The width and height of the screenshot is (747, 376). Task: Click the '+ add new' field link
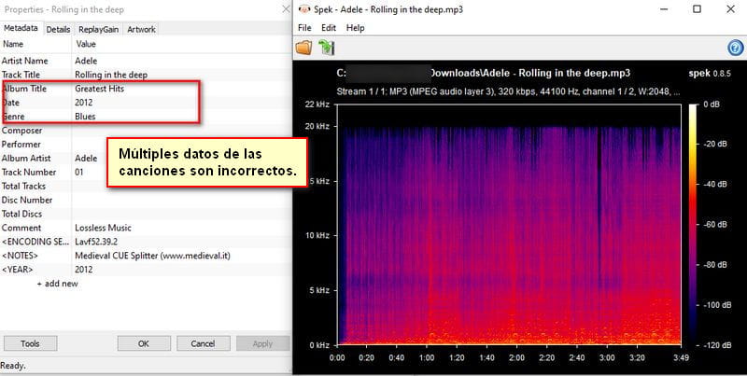coord(58,284)
